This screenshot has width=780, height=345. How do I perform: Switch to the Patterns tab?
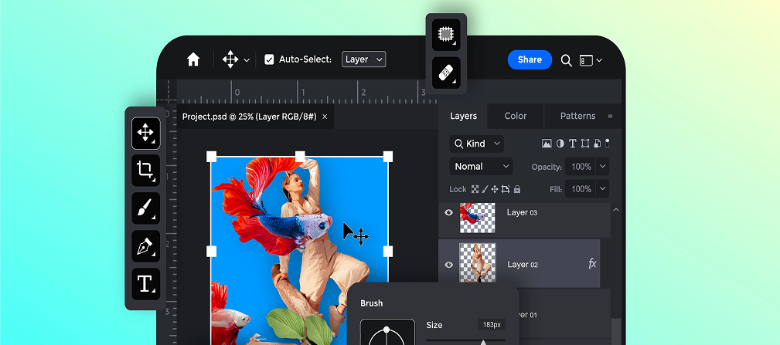(x=577, y=116)
